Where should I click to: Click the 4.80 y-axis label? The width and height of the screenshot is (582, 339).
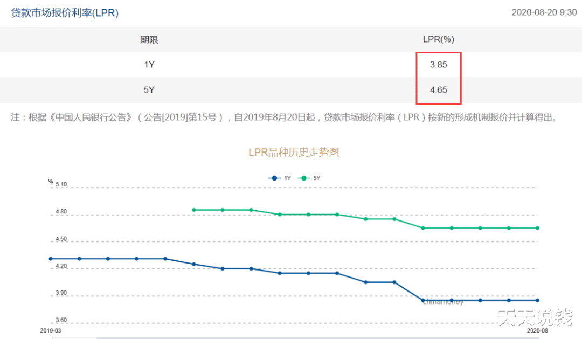61,212
